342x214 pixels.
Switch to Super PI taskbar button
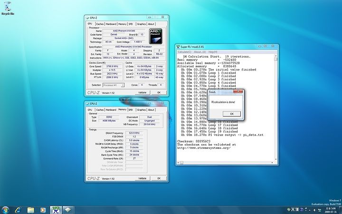[x=56, y=210]
